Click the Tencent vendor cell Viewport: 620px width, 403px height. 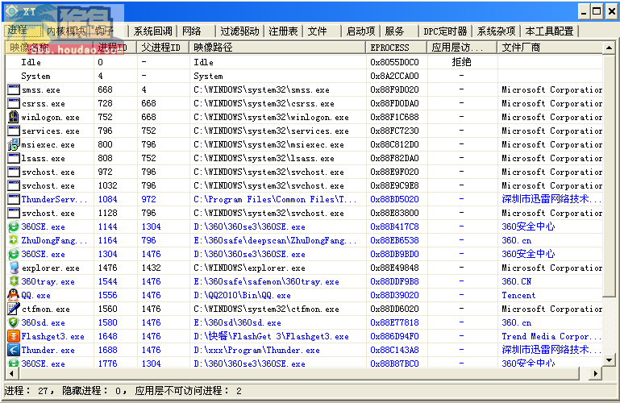click(518, 295)
